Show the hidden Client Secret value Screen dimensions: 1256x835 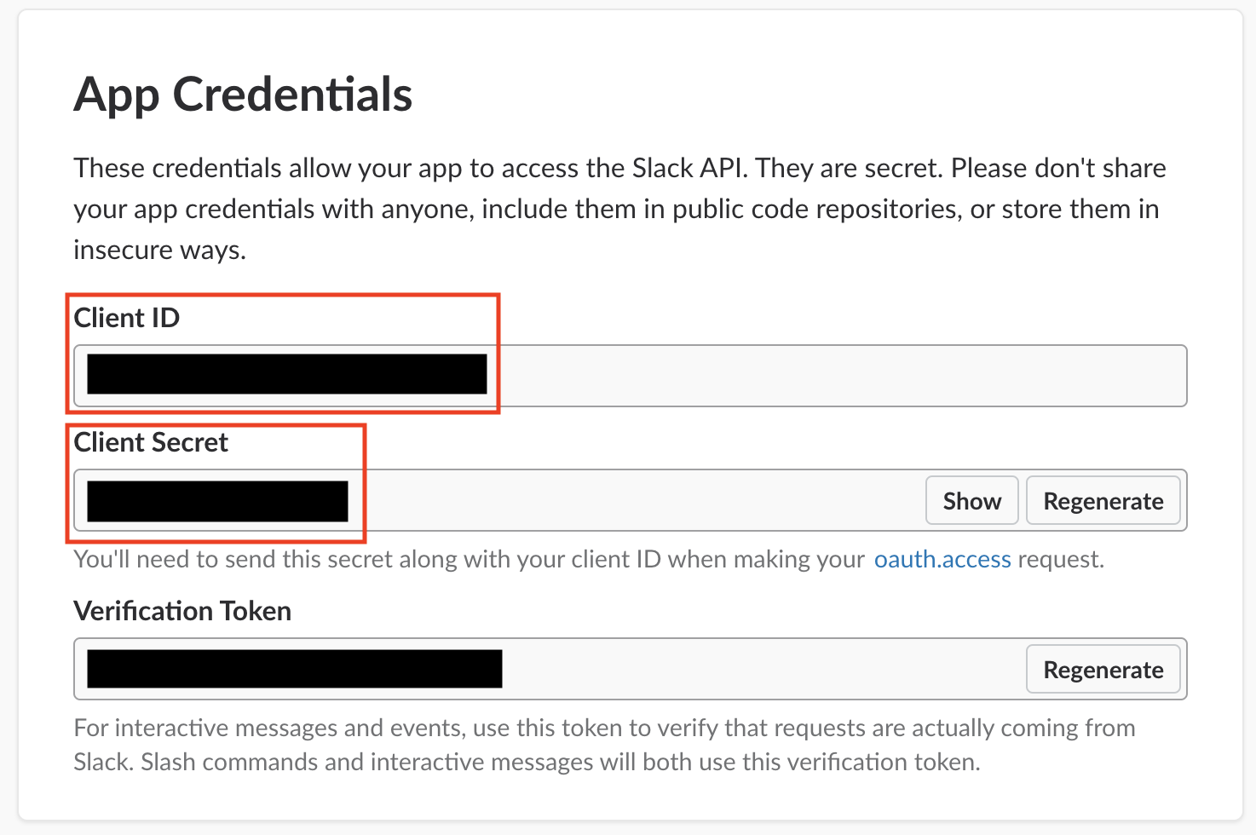click(971, 501)
